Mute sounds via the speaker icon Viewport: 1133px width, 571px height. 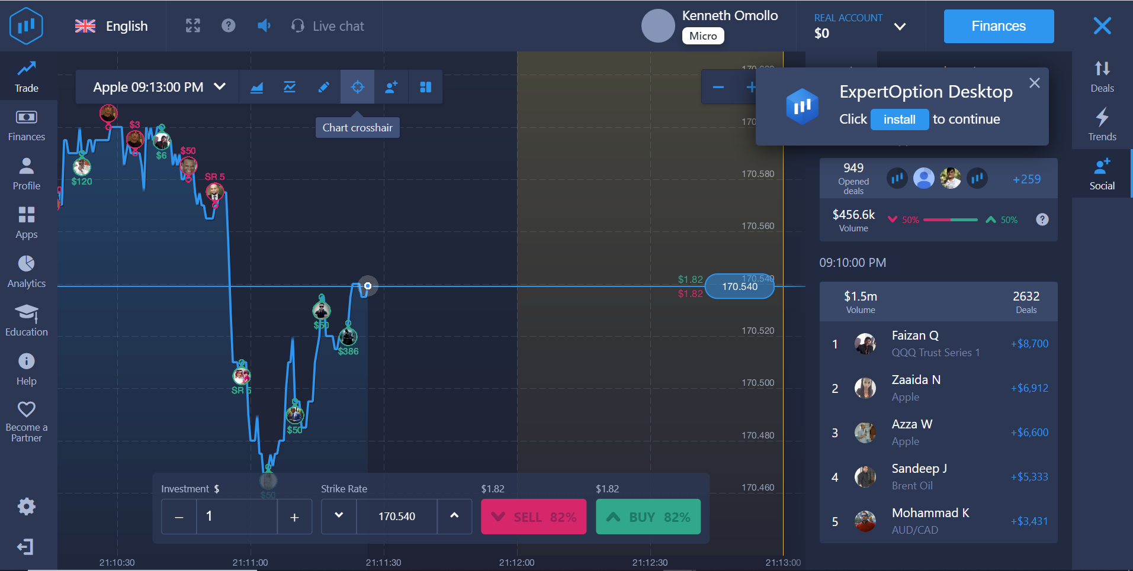[x=264, y=25]
